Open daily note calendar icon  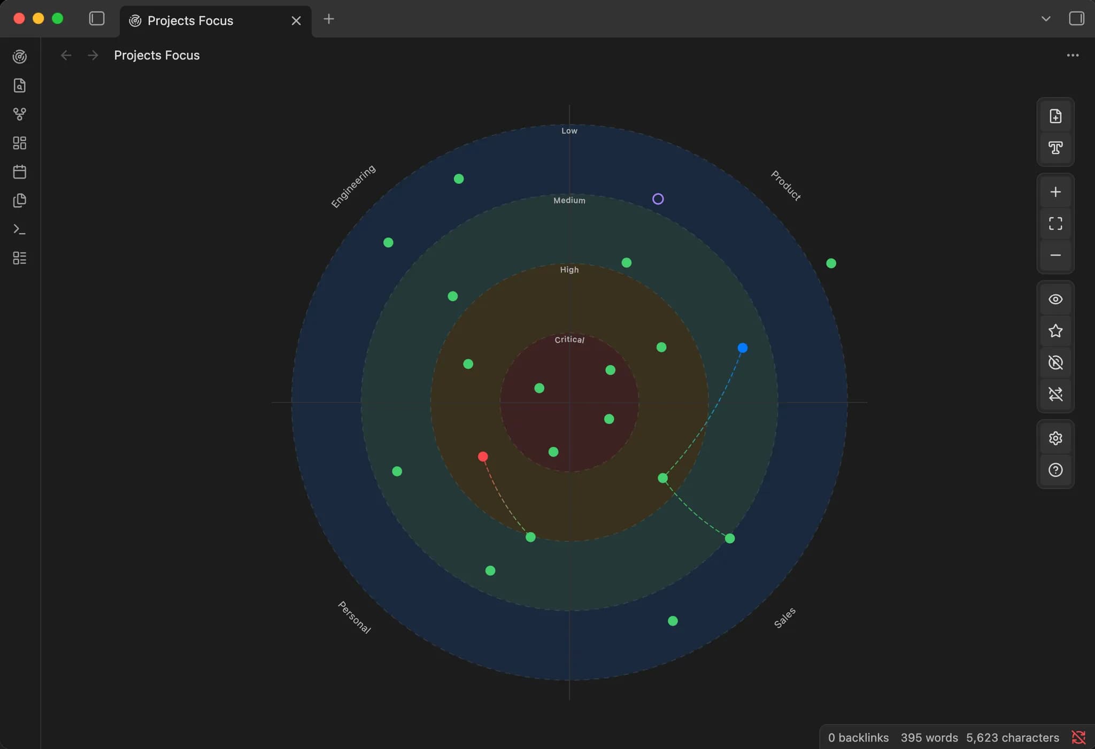tap(20, 172)
